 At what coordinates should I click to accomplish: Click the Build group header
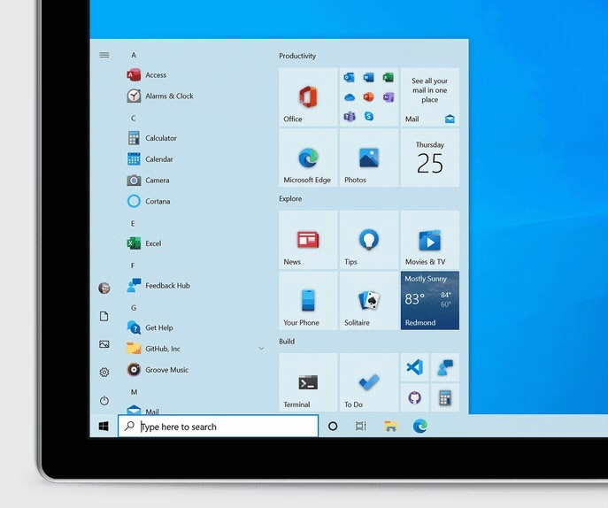tap(287, 342)
